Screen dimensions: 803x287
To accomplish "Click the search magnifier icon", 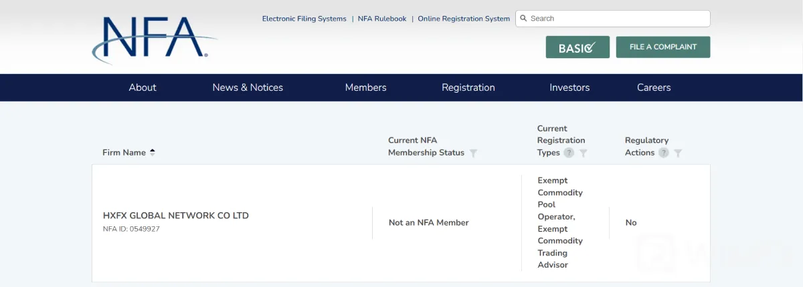I will click(x=523, y=19).
